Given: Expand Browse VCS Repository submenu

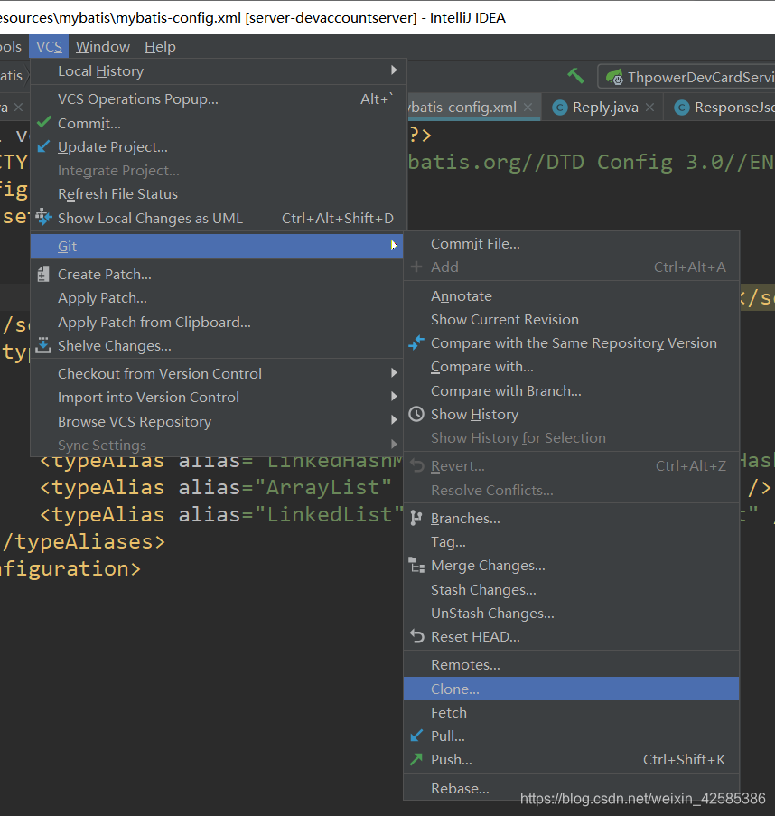Looking at the screenshot, I should (x=394, y=420).
